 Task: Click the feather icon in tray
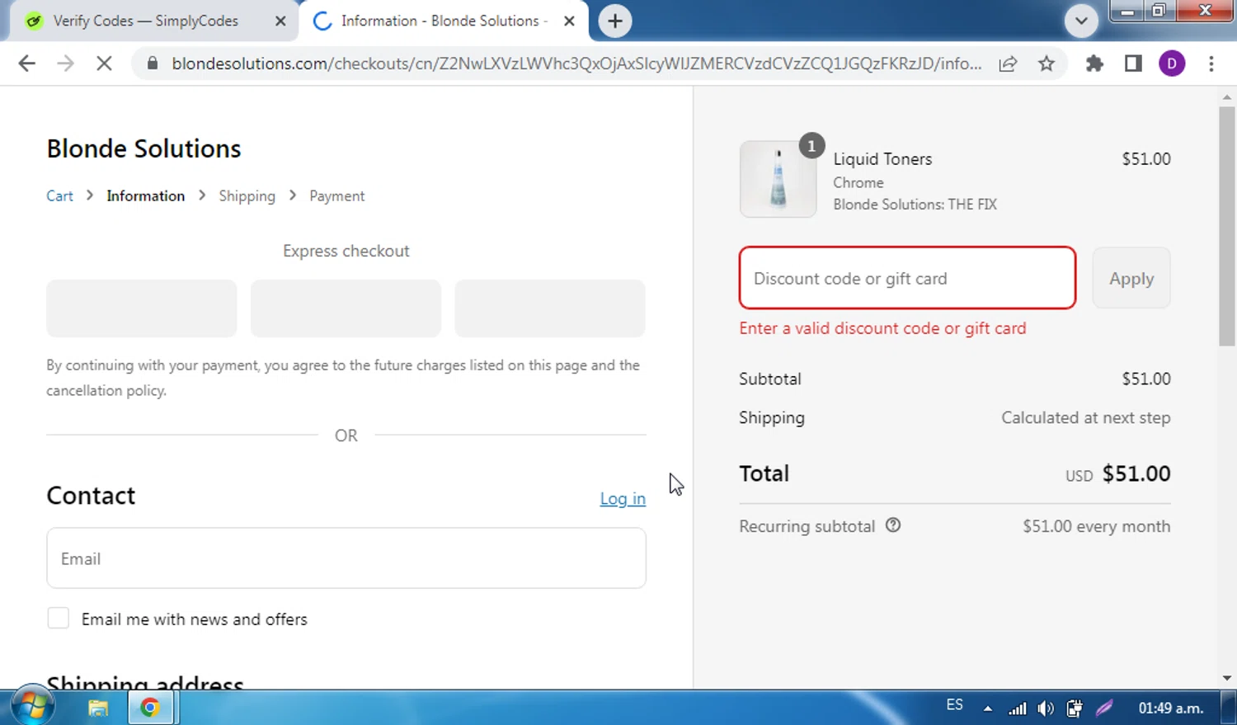coord(1104,708)
